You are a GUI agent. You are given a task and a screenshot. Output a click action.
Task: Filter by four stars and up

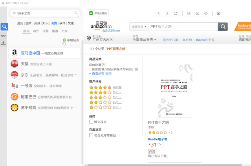click(105, 92)
